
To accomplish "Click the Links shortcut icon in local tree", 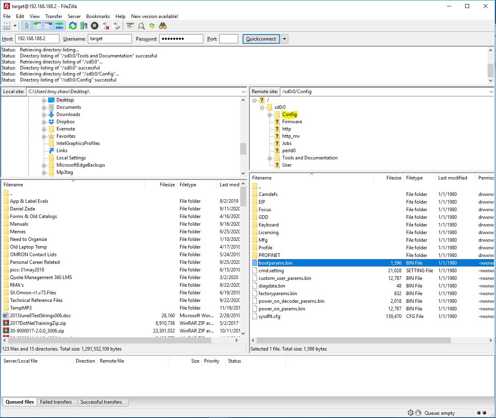I will click(51, 151).
